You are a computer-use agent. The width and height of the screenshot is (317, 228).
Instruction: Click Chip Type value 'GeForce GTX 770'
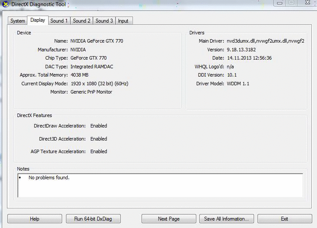click(x=88, y=58)
